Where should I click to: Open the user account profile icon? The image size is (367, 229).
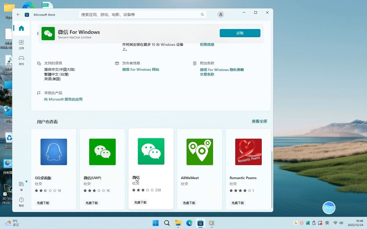point(221,15)
